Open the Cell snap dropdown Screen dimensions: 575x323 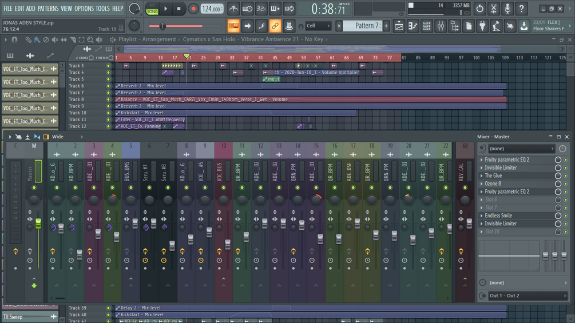coord(318,26)
